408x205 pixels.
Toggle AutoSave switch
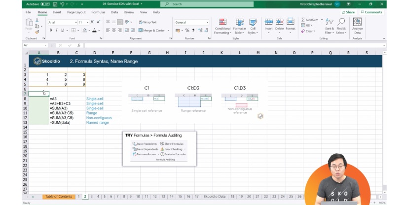(x=45, y=4)
